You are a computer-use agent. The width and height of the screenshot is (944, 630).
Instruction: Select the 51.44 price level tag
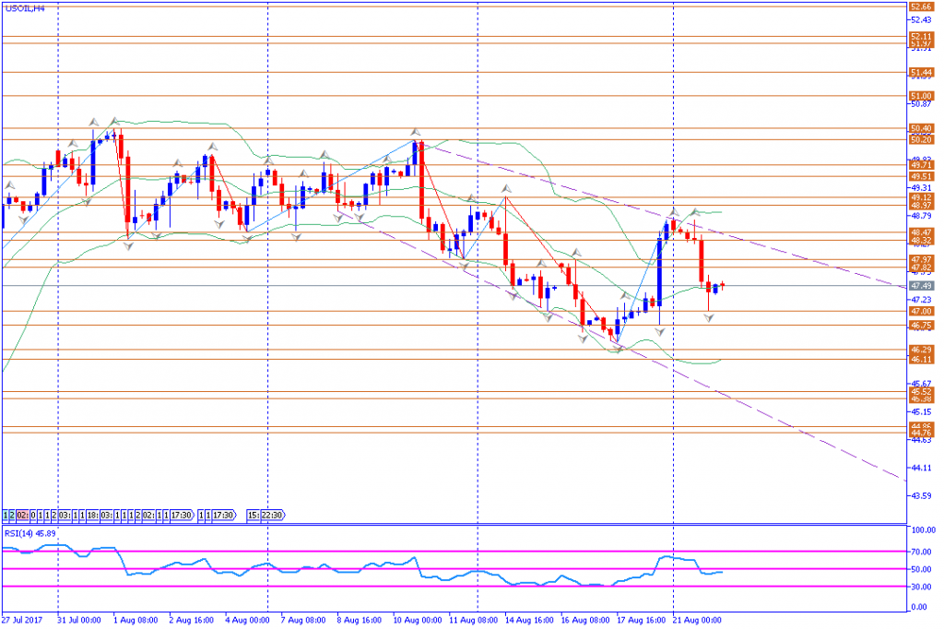pos(921,73)
